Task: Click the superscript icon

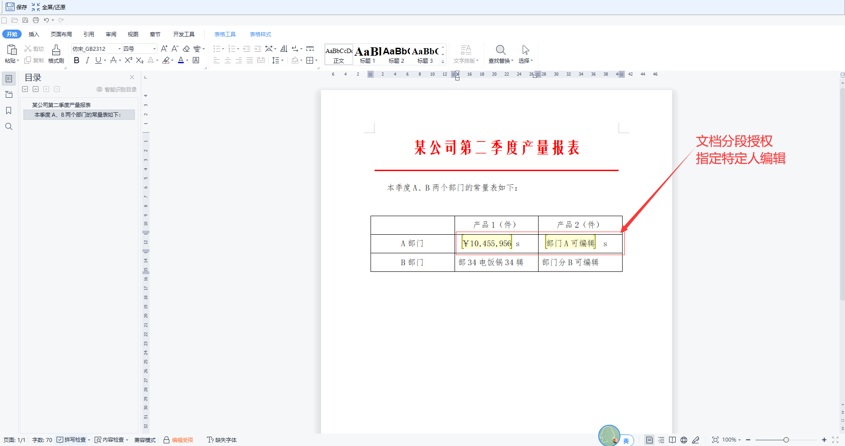Action: (x=128, y=61)
